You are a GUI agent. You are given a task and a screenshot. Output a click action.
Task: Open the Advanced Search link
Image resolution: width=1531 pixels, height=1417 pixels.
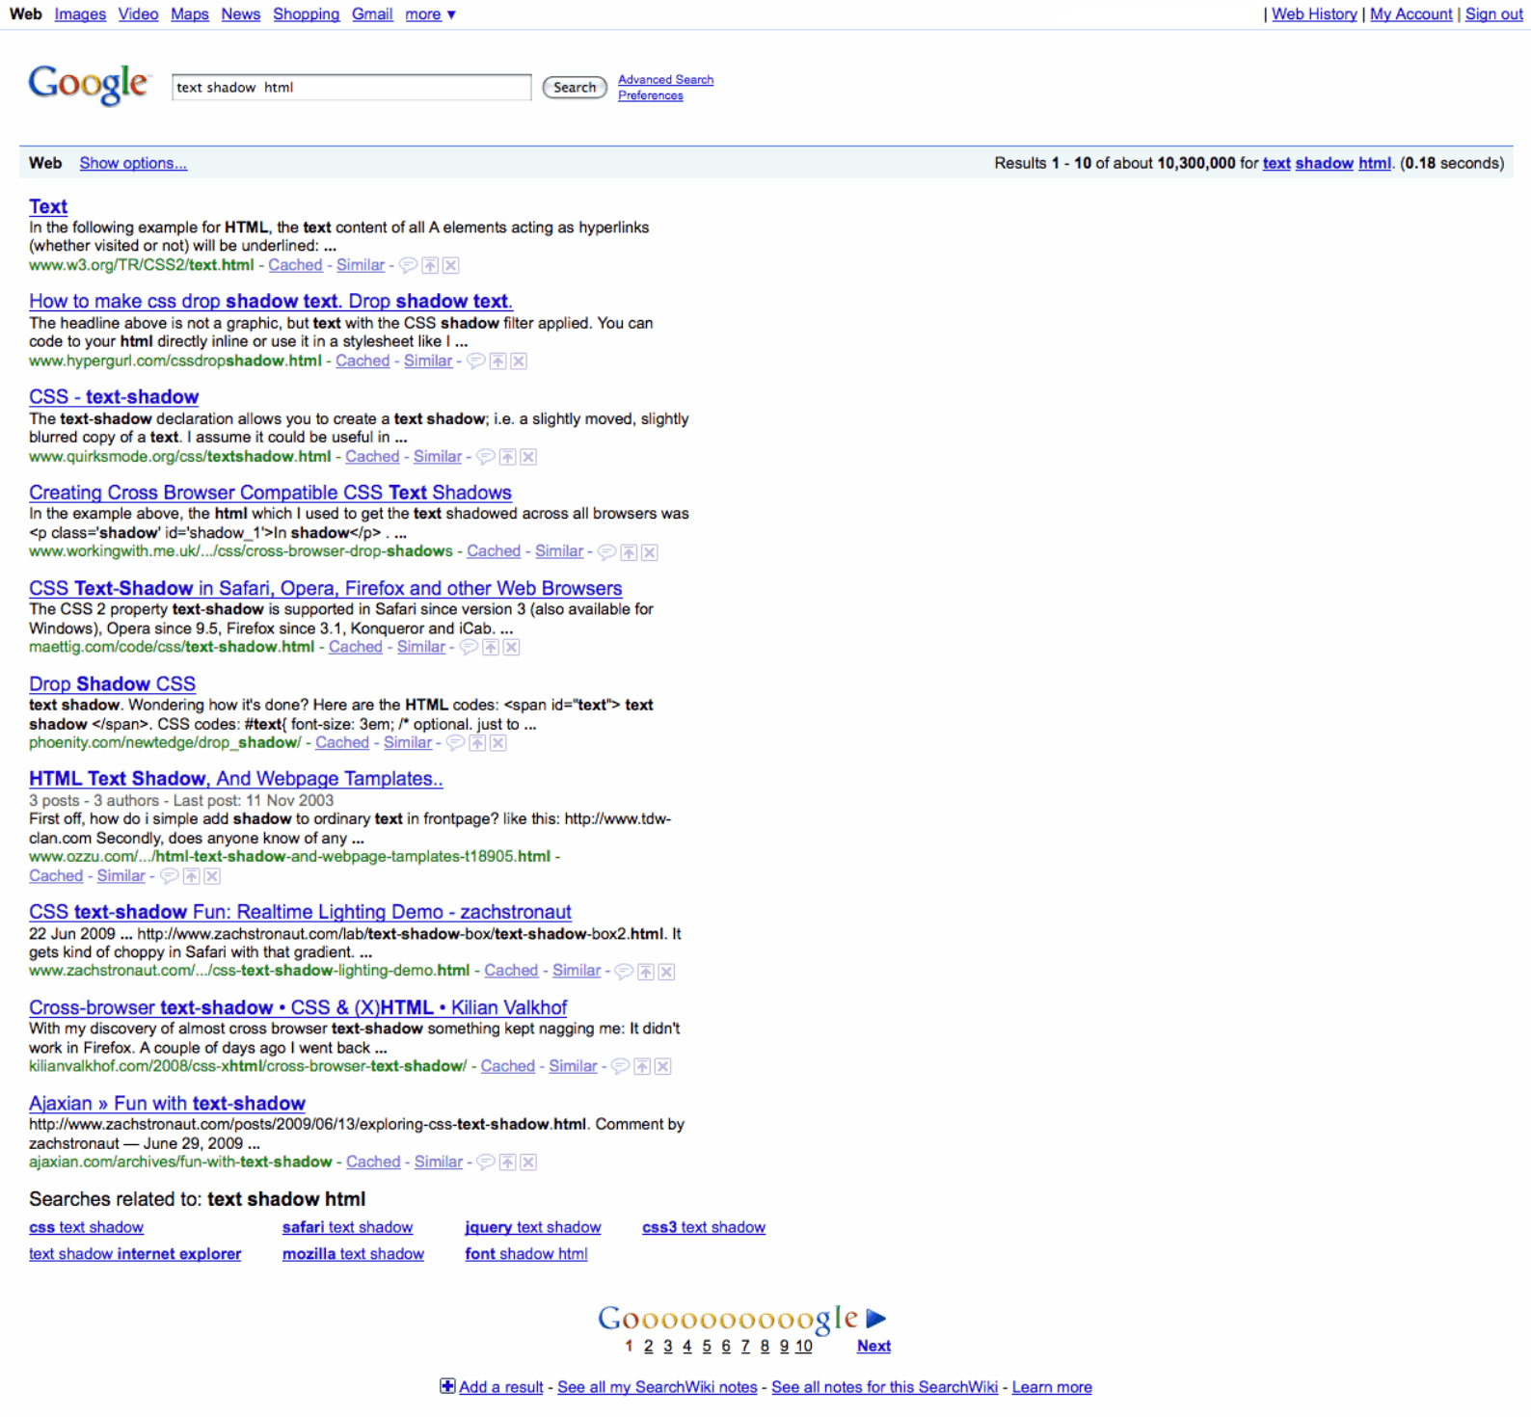pos(665,80)
